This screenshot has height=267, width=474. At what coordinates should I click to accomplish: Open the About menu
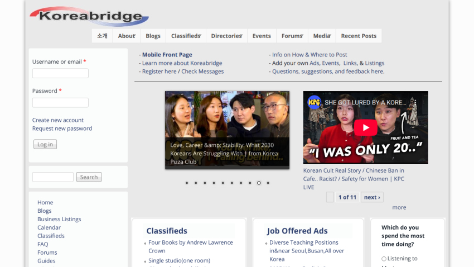pyautogui.click(x=127, y=36)
